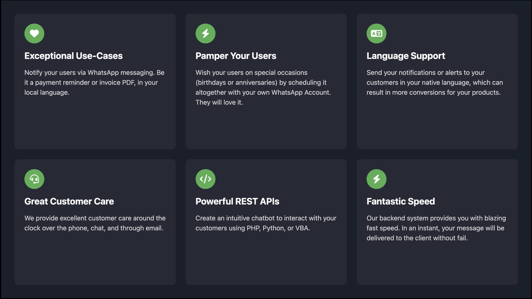Click the headset customer care icon
Image resolution: width=532 pixels, height=299 pixels.
tap(34, 179)
